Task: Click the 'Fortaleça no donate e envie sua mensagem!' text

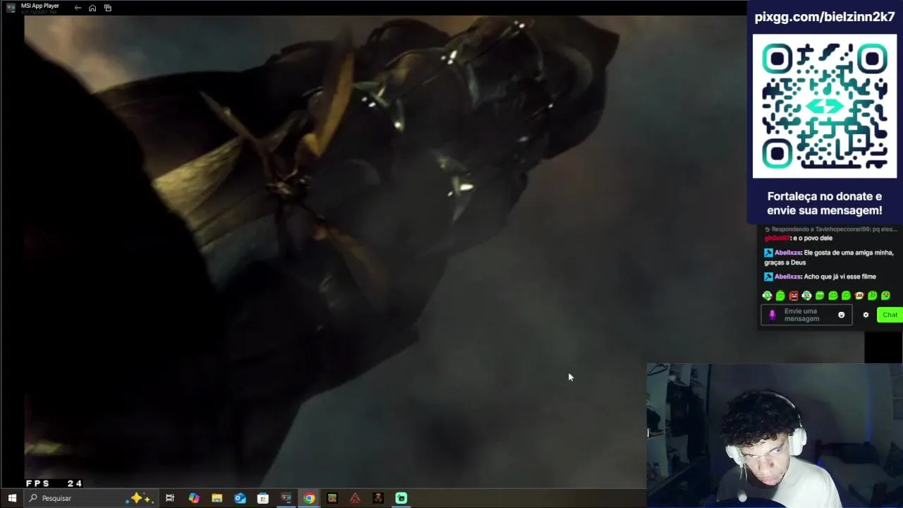Action: (x=825, y=203)
